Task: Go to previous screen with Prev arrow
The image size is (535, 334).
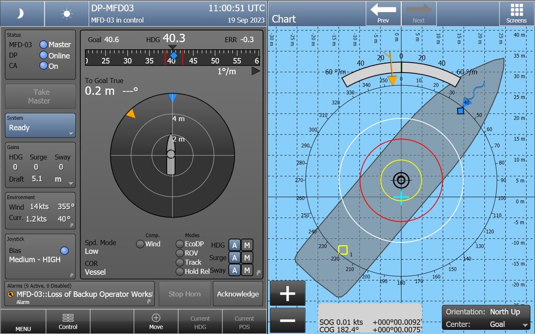Action: tap(383, 14)
